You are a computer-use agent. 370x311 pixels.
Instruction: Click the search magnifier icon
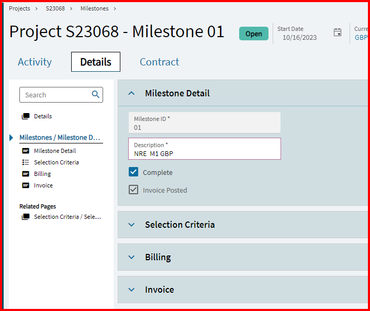96,94
